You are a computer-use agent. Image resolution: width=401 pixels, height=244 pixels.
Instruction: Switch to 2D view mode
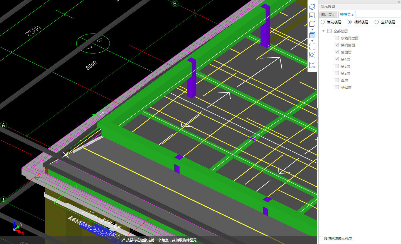point(312,16)
